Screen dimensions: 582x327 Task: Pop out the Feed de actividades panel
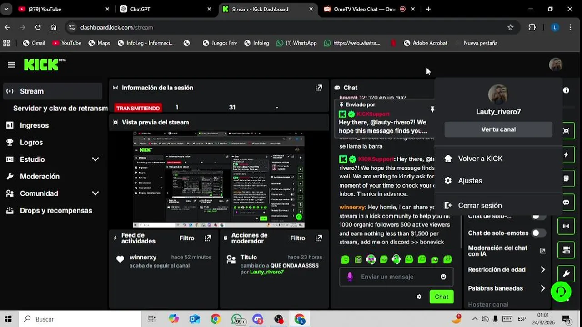pyautogui.click(x=208, y=238)
